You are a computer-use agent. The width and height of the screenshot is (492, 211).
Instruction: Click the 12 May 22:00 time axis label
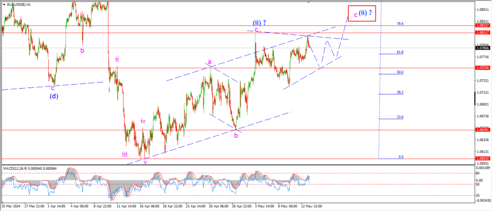point(312,206)
